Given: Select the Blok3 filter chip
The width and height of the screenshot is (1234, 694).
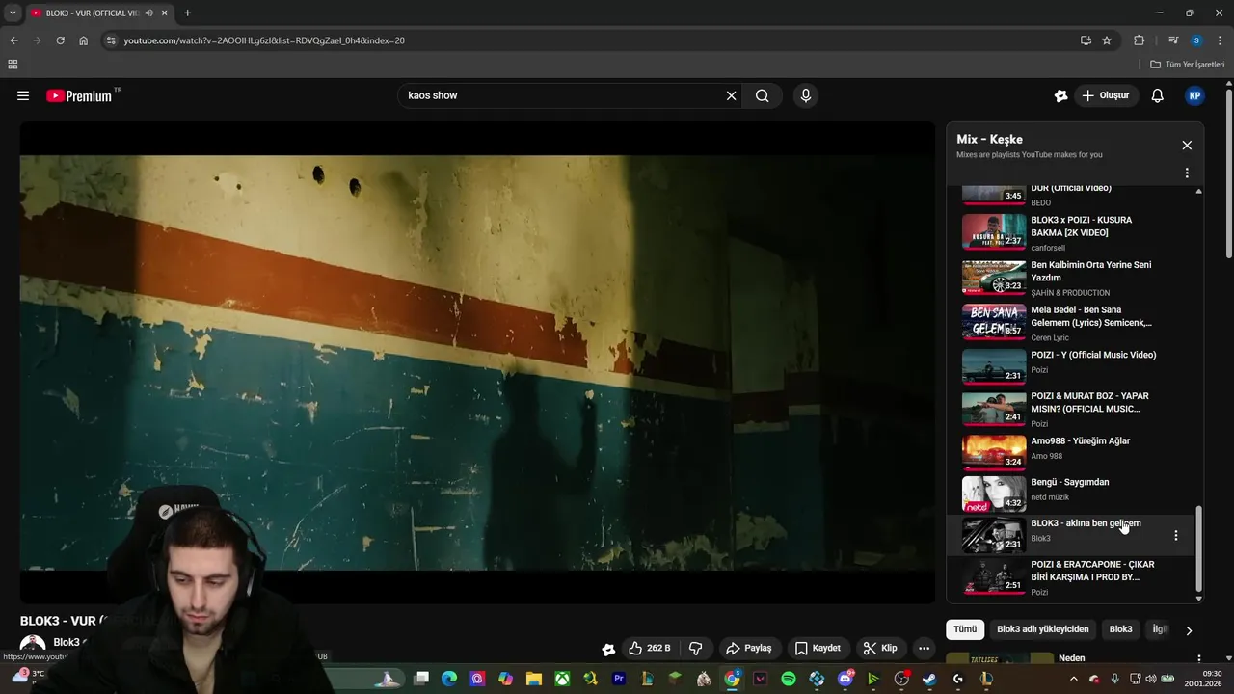Looking at the screenshot, I should (x=1121, y=629).
